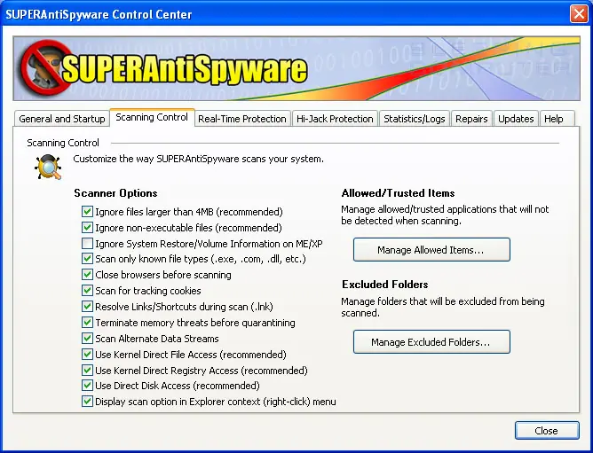Open the Hi-Jack Protection tab
Image resolution: width=593 pixels, height=453 pixels.
(335, 119)
